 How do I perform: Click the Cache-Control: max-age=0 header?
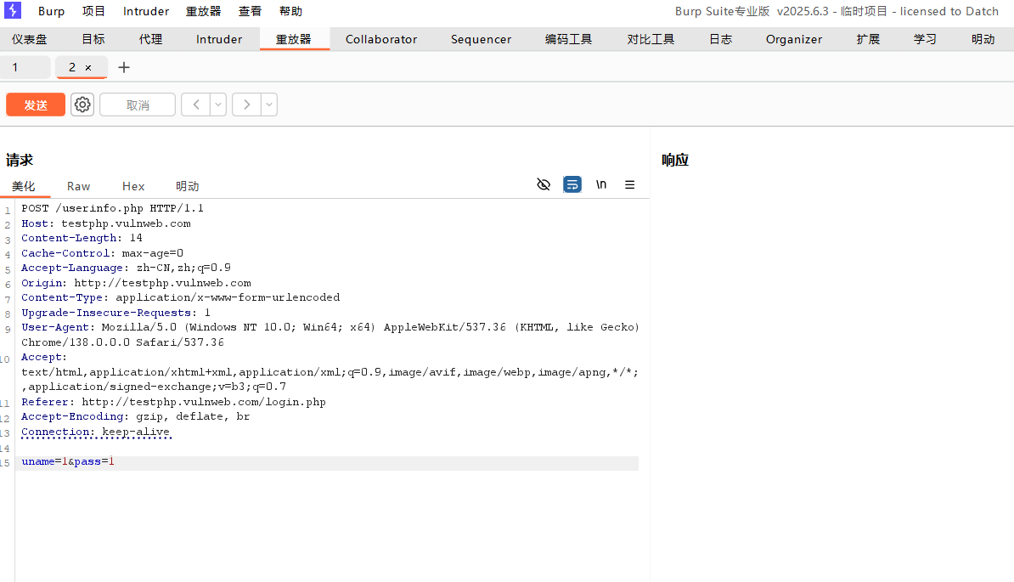102,253
